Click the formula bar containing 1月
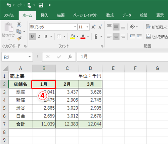168x144 pixels. click(x=122, y=57)
